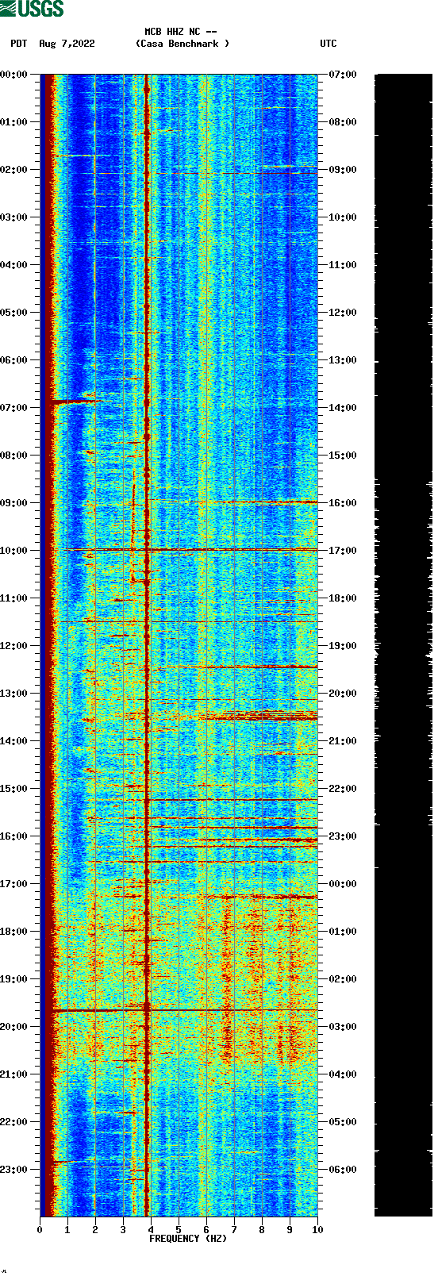The width and height of the screenshot is (438, 1280).
Task: Click the 00:00 PDT time label
Action: point(13,75)
